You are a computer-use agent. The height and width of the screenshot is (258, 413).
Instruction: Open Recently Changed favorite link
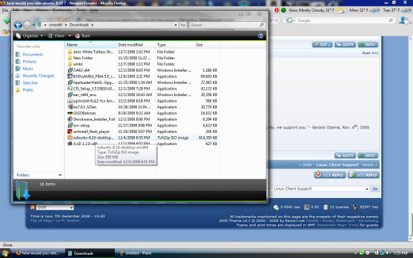[x=38, y=76]
